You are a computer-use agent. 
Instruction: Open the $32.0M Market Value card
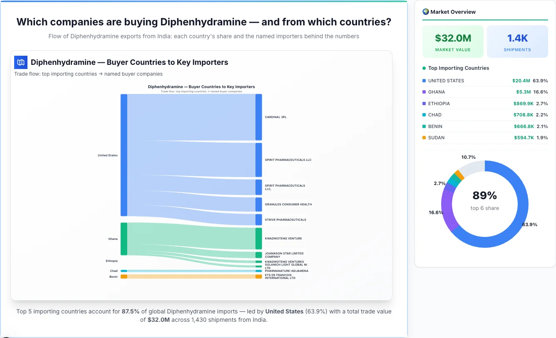[x=453, y=41]
